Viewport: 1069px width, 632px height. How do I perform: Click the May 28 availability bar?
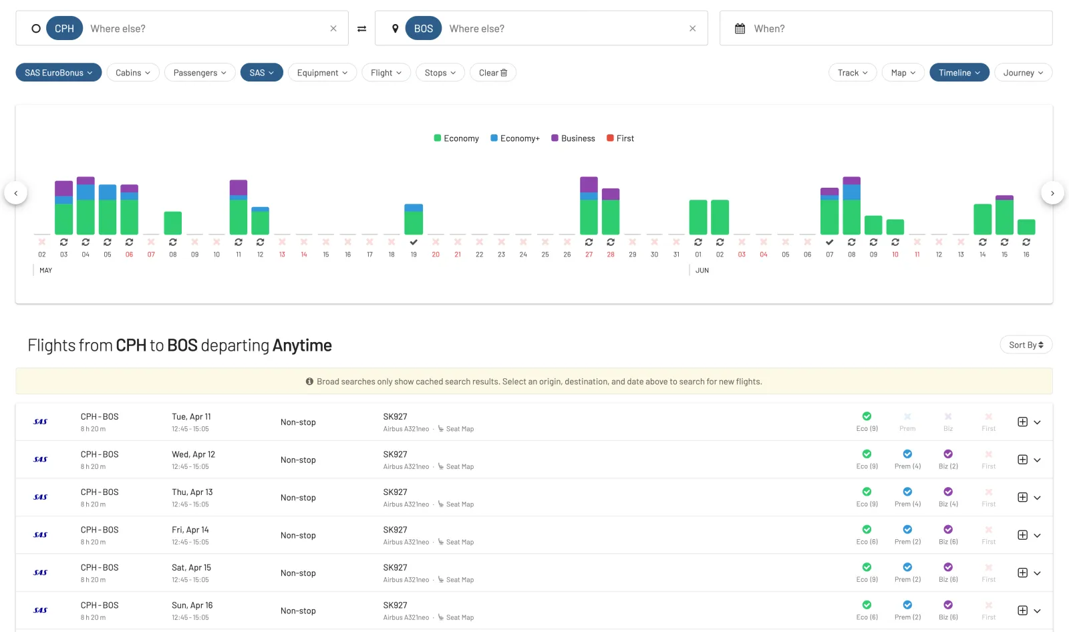click(x=611, y=211)
